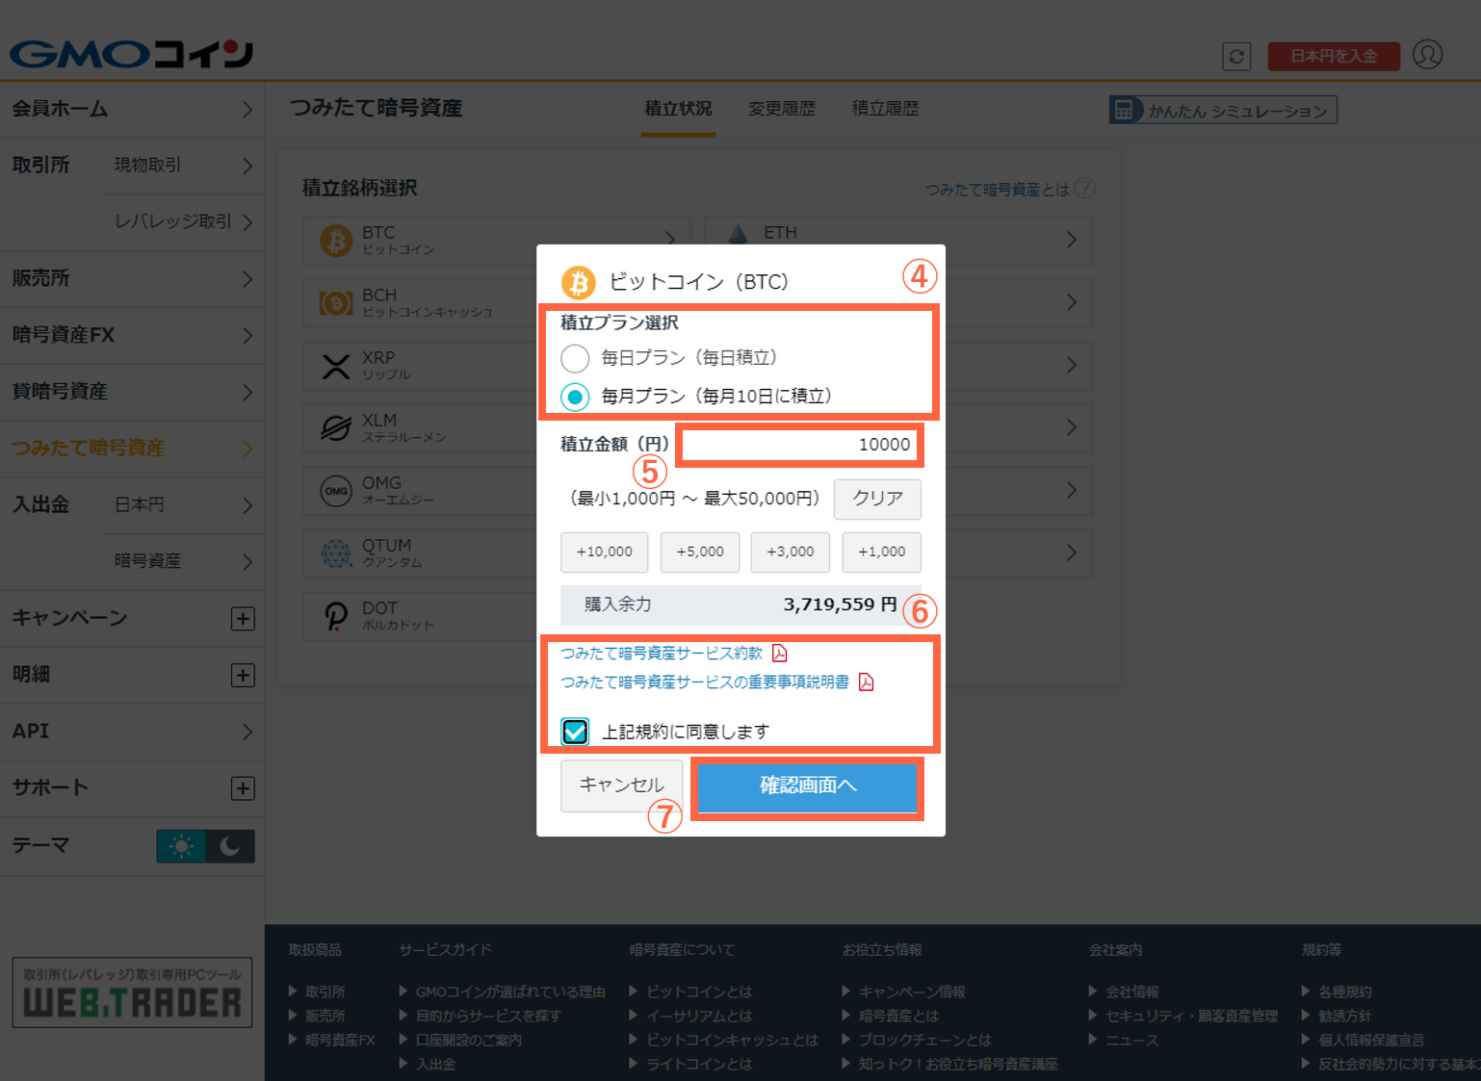The height and width of the screenshot is (1081, 1481).
Task: Open ブロックチェーンとは footer link
Action: (x=925, y=1041)
